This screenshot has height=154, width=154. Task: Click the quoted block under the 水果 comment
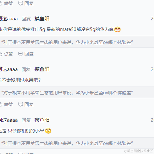(77, 93)
